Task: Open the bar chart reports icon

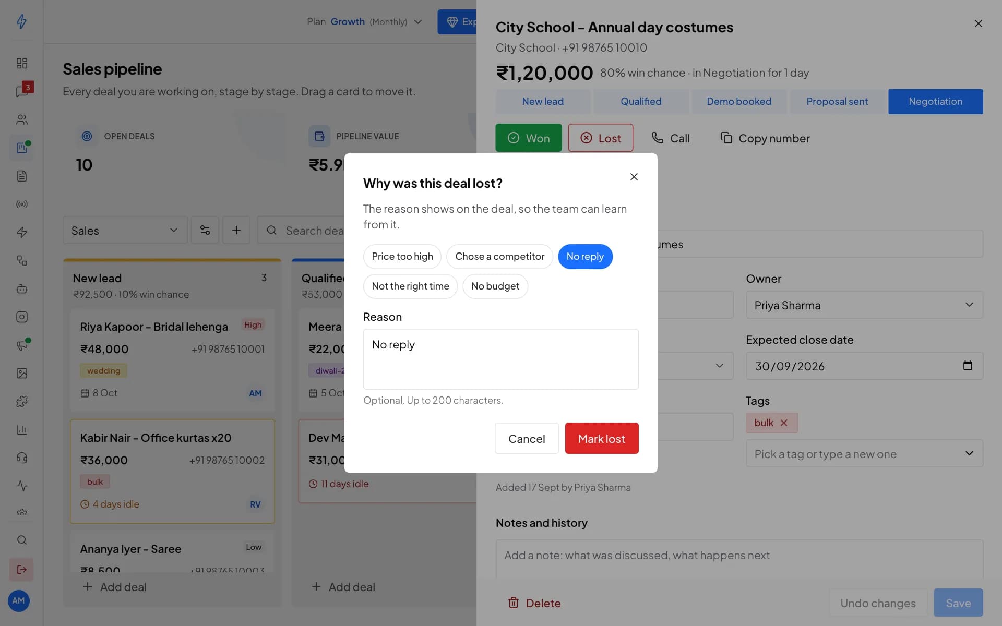Action: click(22, 429)
